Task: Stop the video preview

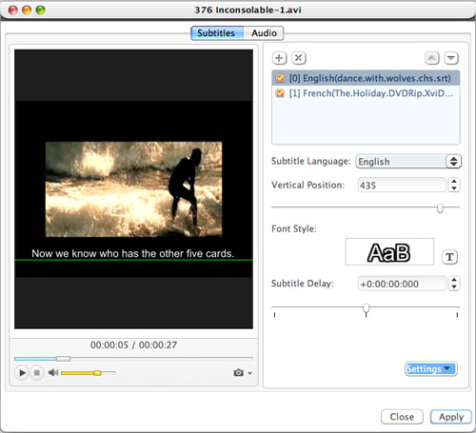Action: tap(37, 372)
